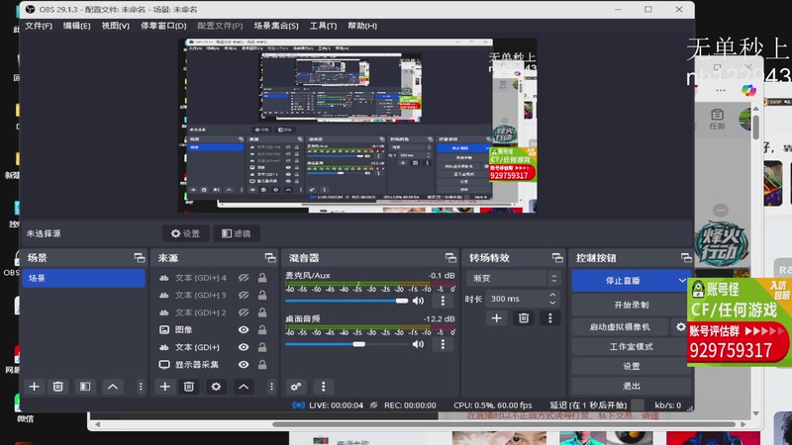Add a new source with plus icon
Viewport: 792px width, 445px height.
(164, 387)
